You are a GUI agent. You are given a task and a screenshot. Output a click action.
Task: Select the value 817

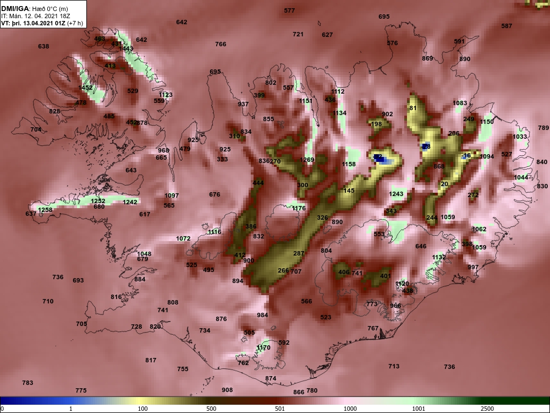(151, 360)
